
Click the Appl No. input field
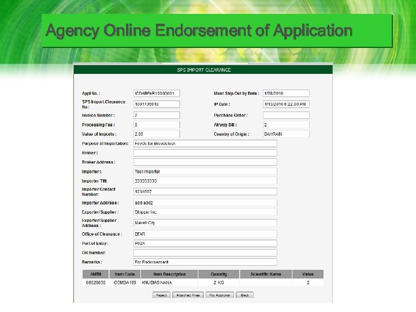tap(157, 94)
